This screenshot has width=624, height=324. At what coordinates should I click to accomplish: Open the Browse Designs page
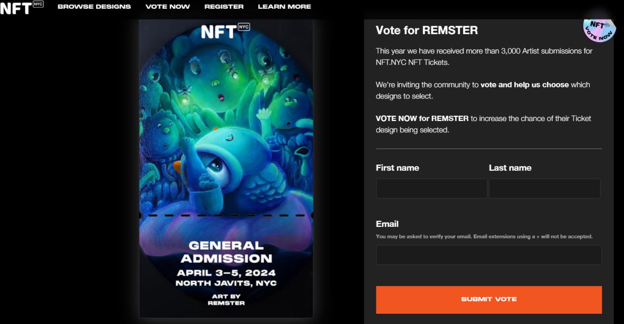pyautogui.click(x=94, y=7)
